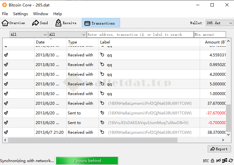Open the transaction type All dropdown
This screenshot has width=234, height=165.
(67, 34)
